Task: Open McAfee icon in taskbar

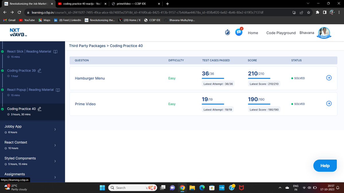Action: 242,188
